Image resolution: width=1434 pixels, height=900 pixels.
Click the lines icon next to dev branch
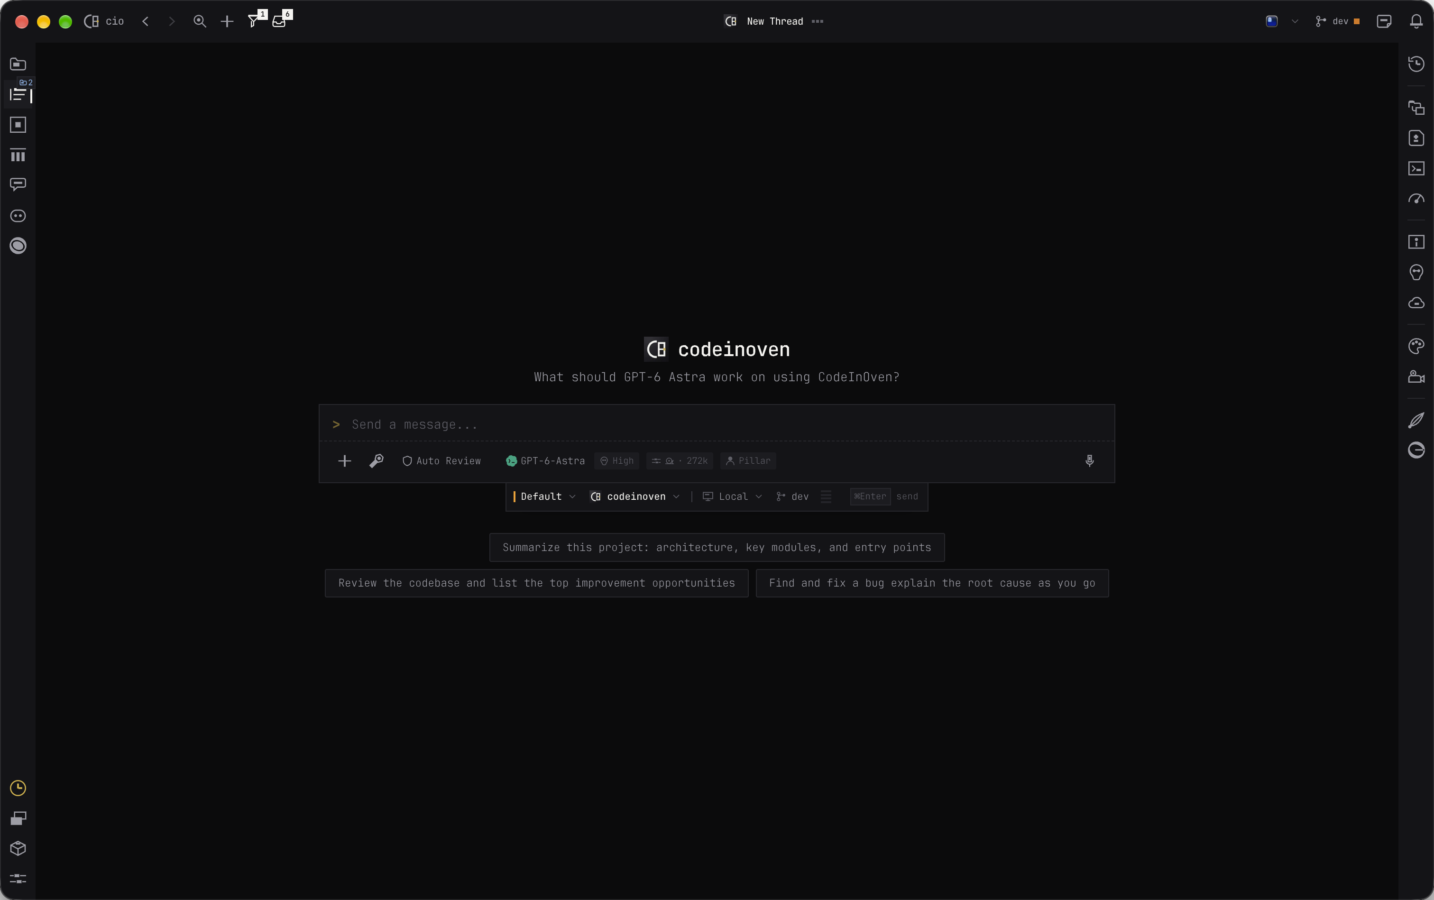tap(826, 496)
